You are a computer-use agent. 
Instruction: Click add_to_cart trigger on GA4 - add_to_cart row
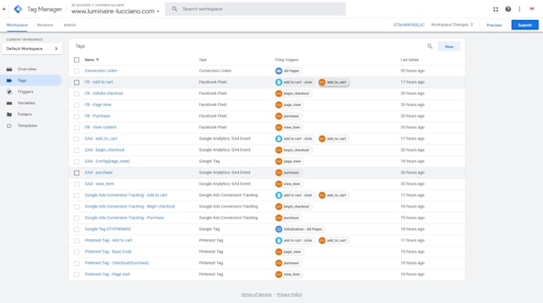(x=333, y=139)
